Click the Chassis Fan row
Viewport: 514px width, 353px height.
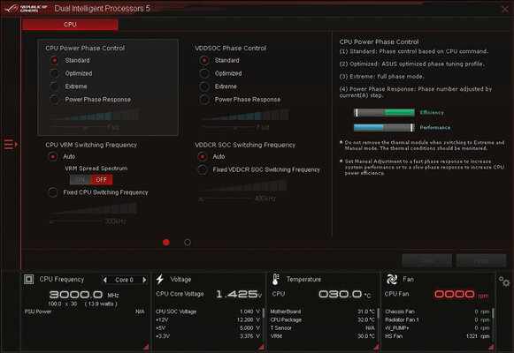[437, 312]
